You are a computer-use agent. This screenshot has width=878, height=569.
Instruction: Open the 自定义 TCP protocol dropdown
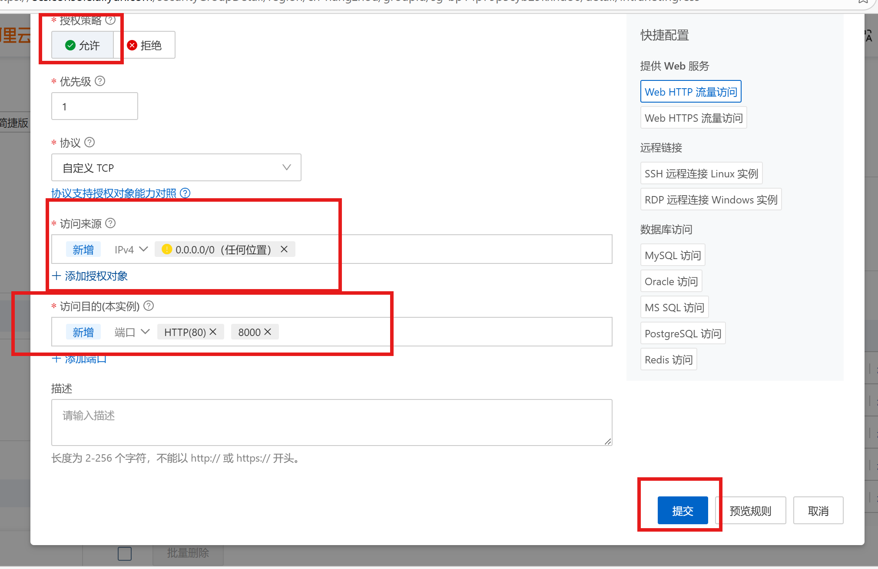(x=176, y=167)
